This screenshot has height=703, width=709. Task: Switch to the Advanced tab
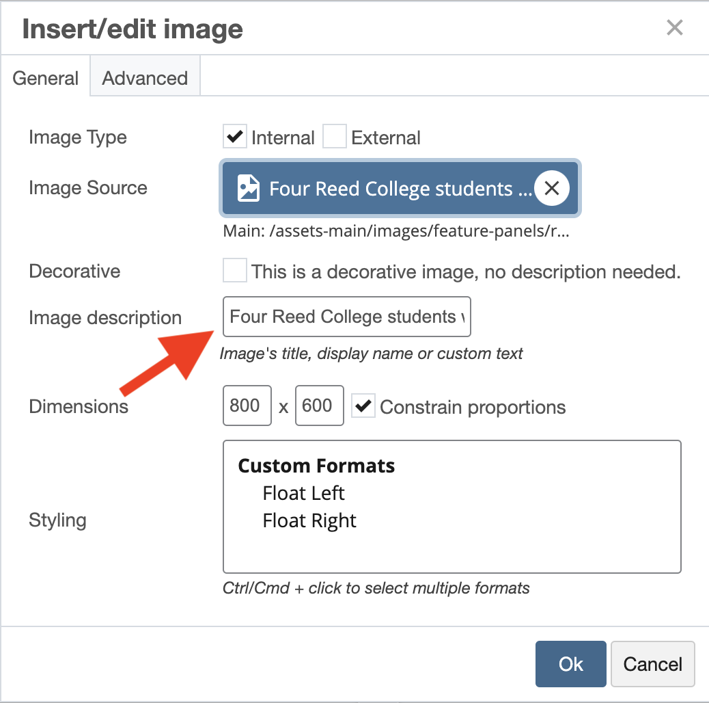coord(145,78)
